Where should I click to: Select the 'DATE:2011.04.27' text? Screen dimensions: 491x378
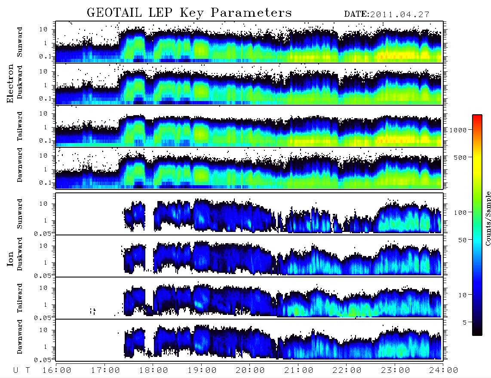(387, 14)
